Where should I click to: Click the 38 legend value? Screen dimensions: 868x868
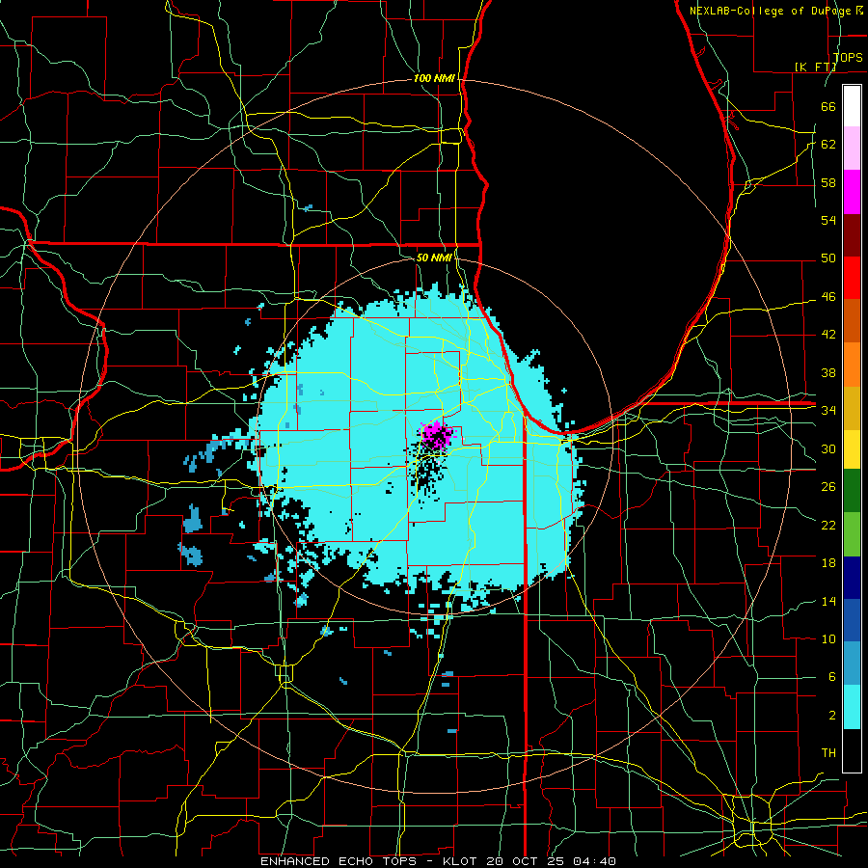pos(828,372)
